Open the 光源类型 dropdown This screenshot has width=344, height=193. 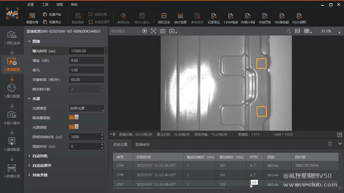[86, 108]
